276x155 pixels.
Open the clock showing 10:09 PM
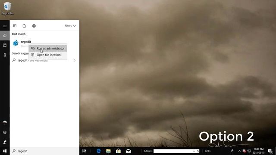tap(259, 151)
